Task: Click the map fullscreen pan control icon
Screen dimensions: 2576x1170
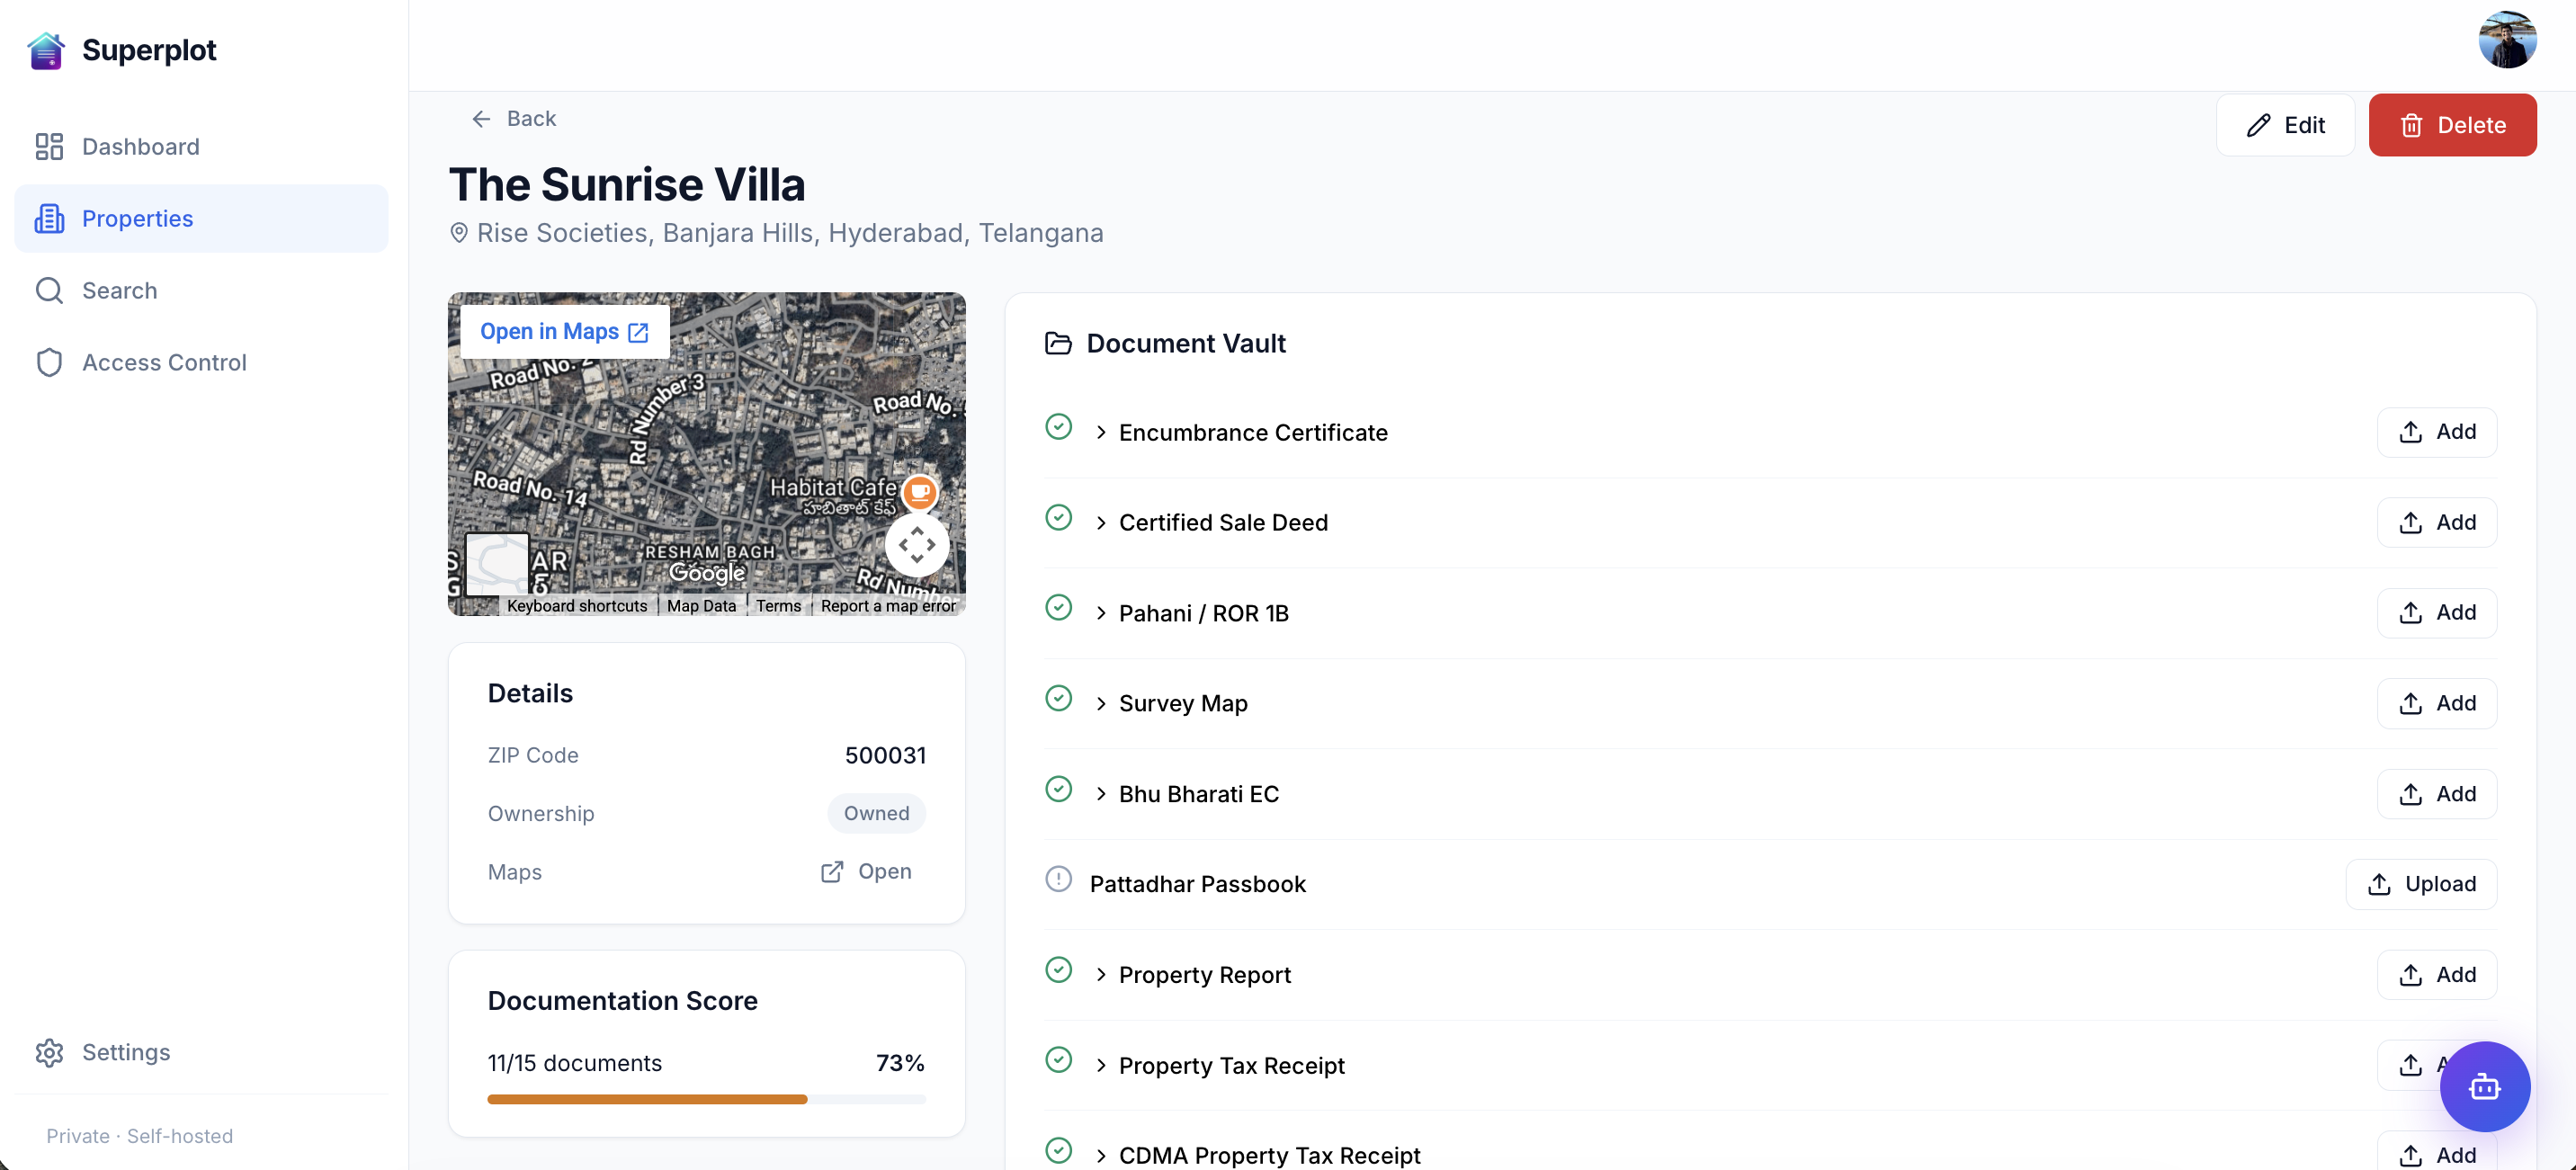Action: pos(916,545)
